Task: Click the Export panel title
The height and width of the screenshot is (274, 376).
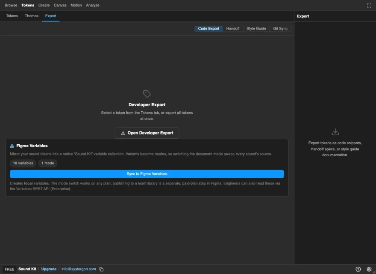Action: point(303,16)
